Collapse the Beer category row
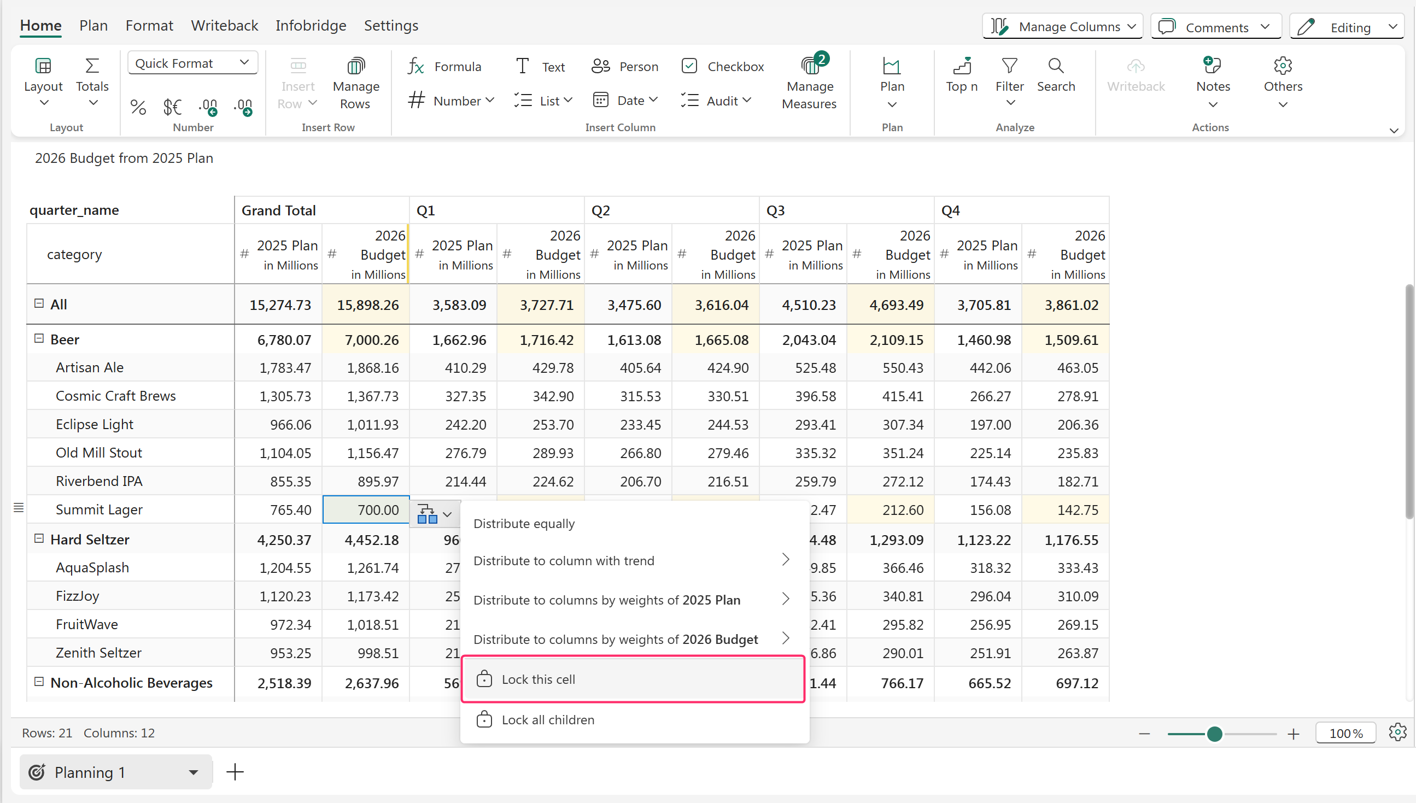 [39, 338]
